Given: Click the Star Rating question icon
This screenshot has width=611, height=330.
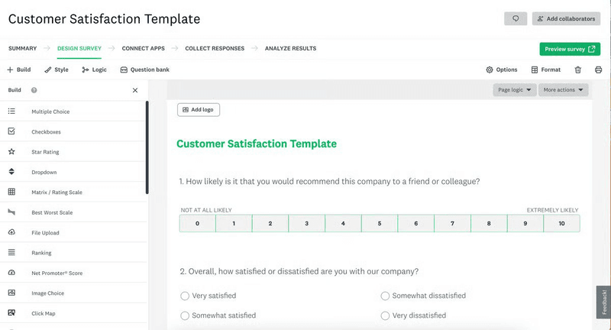Looking at the screenshot, I should [11, 152].
